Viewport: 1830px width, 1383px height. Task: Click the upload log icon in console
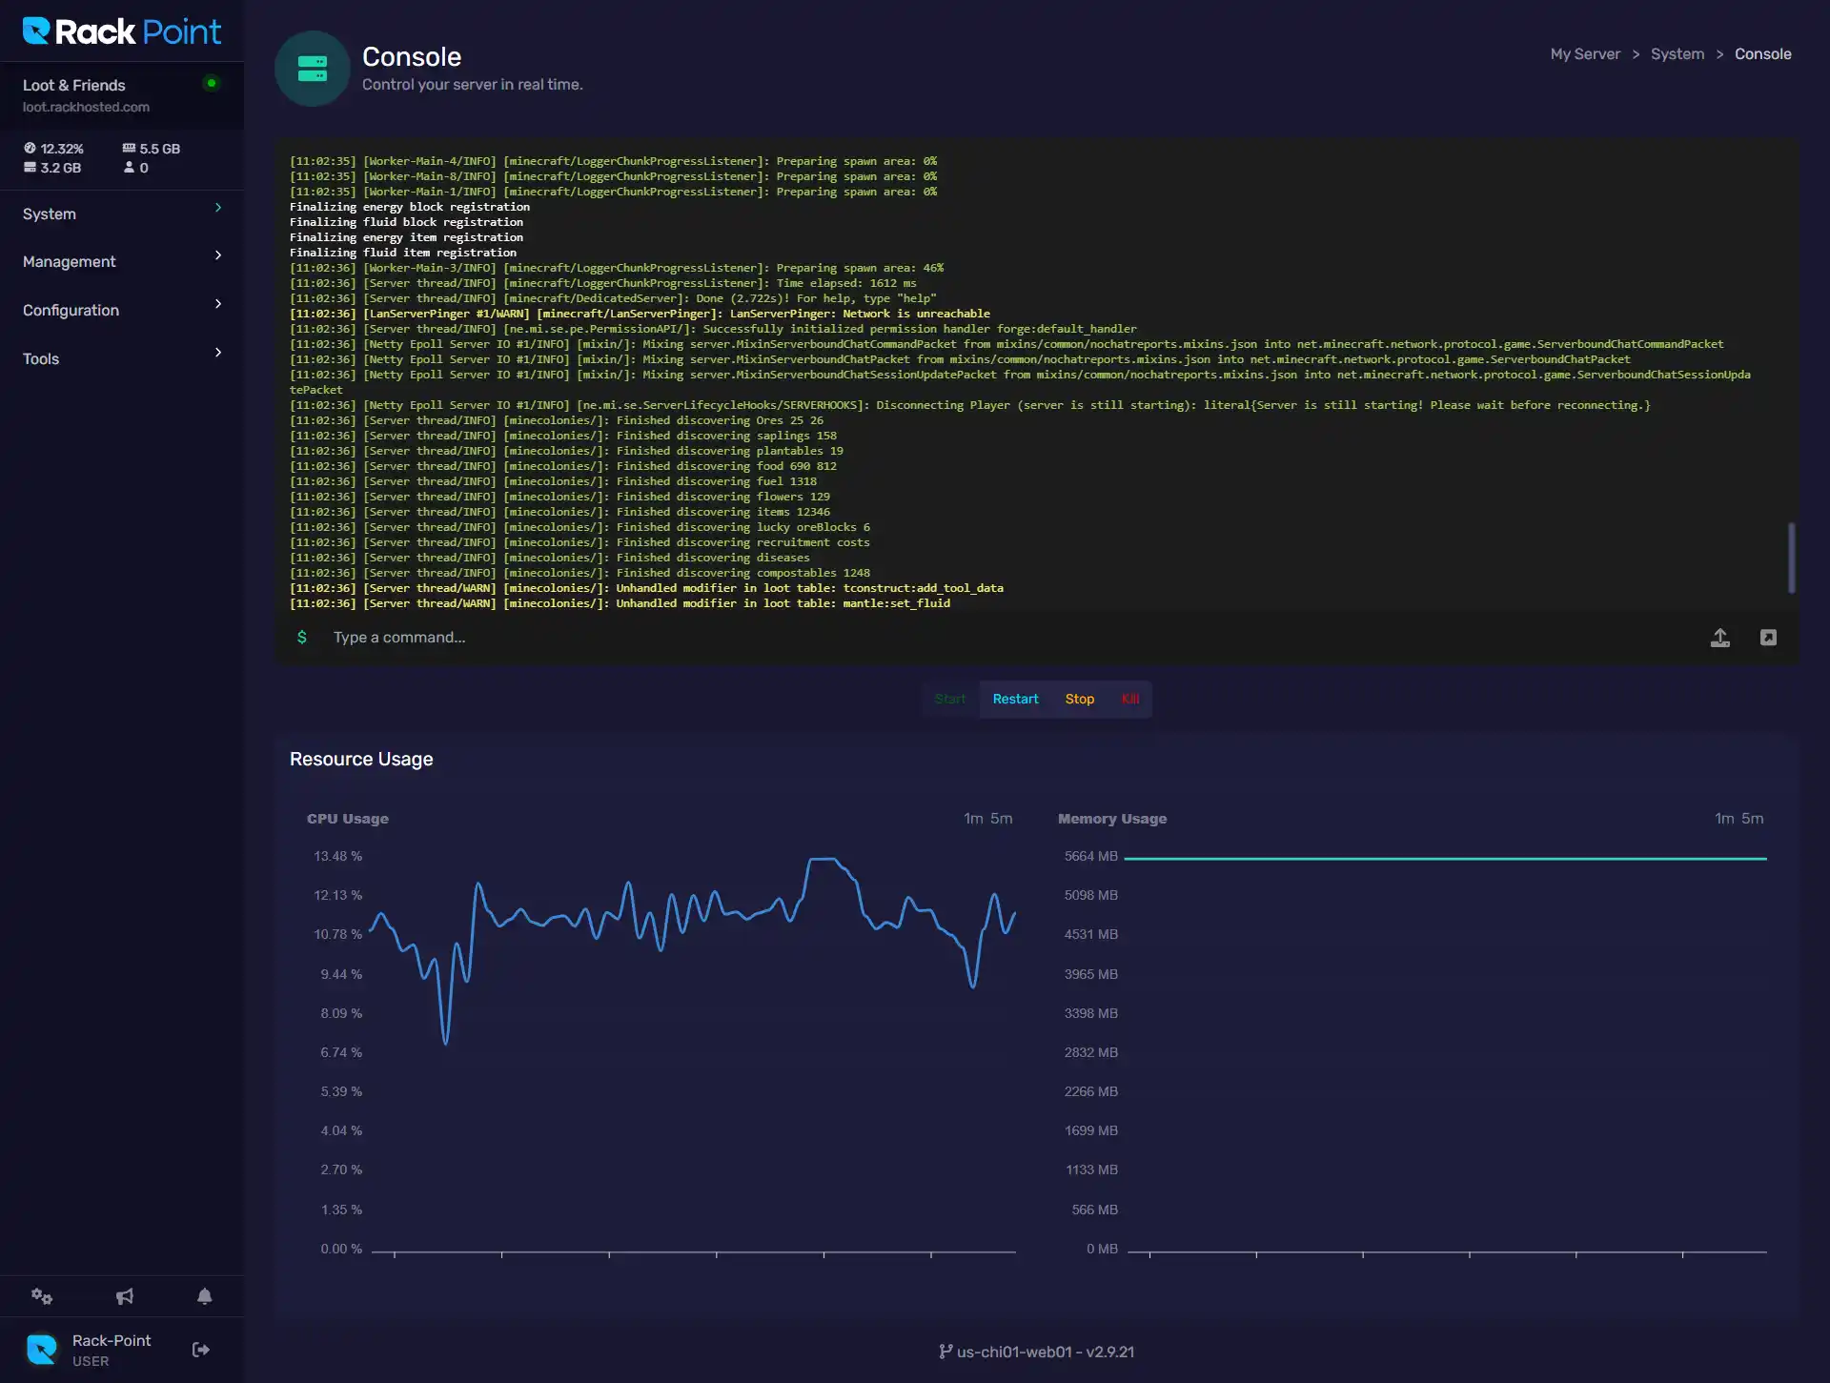pos(1719,638)
